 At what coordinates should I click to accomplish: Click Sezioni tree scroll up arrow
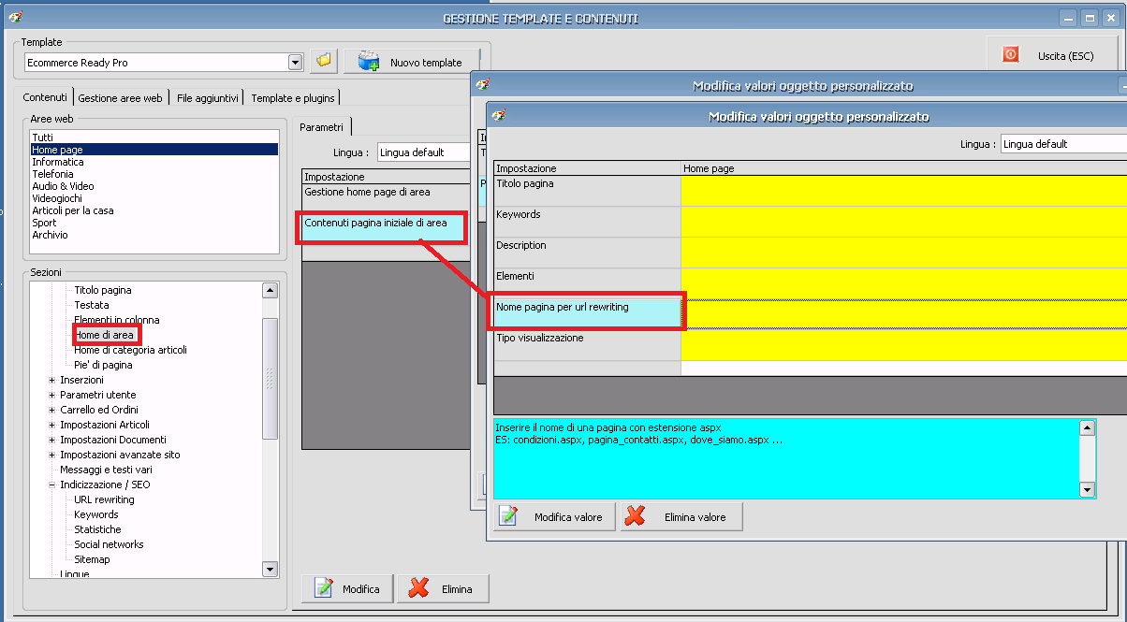tap(271, 290)
